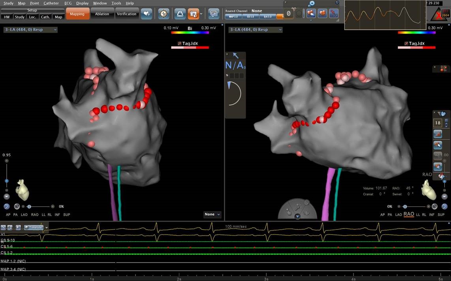Click the monitor display layout icon
451x281 pixels.
[214, 14]
